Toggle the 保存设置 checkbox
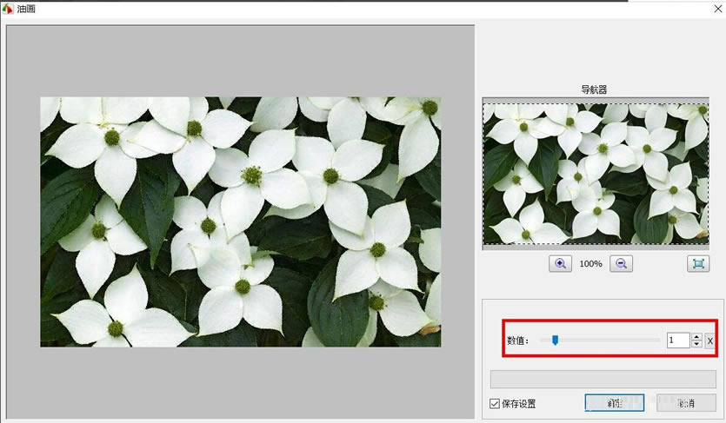This screenshot has height=423, width=726. [495, 404]
